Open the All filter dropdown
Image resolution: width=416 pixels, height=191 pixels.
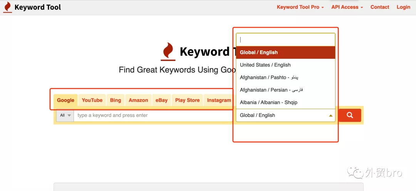[65, 115]
